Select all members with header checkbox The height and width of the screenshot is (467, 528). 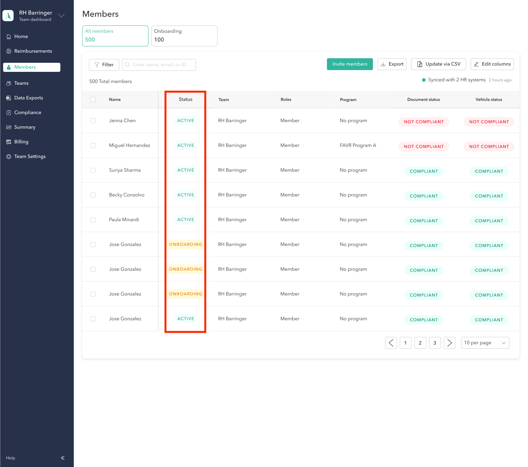click(x=93, y=99)
